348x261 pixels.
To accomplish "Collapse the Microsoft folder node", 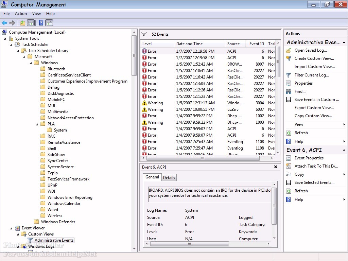I will (x=24, y=57).
